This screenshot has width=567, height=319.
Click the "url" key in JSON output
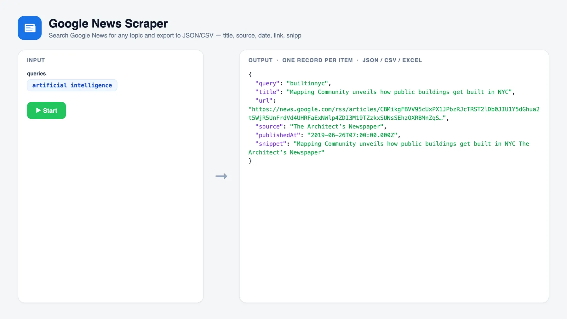point(264,101)
